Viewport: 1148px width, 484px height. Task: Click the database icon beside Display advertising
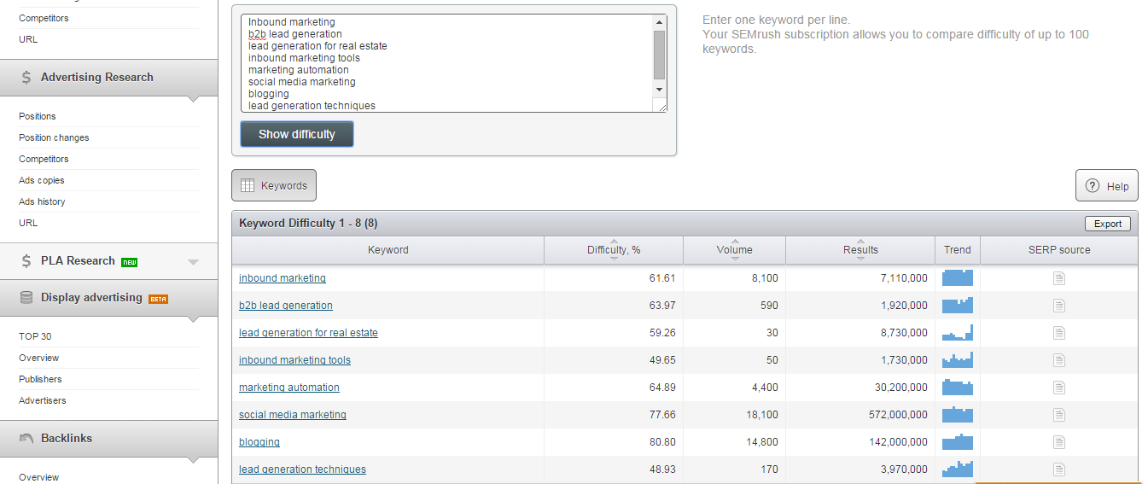[x=27, y=298]
